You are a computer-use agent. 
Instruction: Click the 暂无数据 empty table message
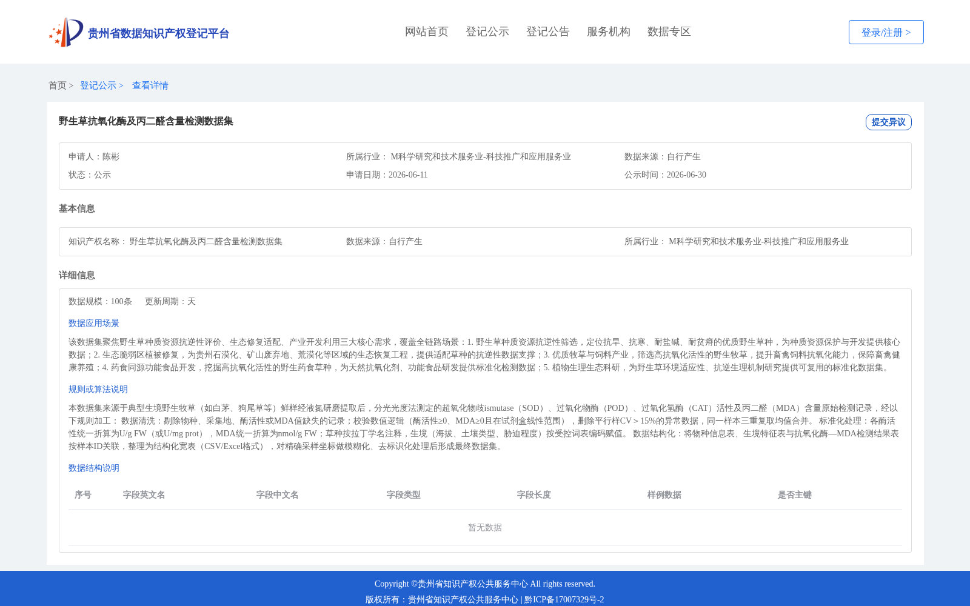[x=485, y=527]
